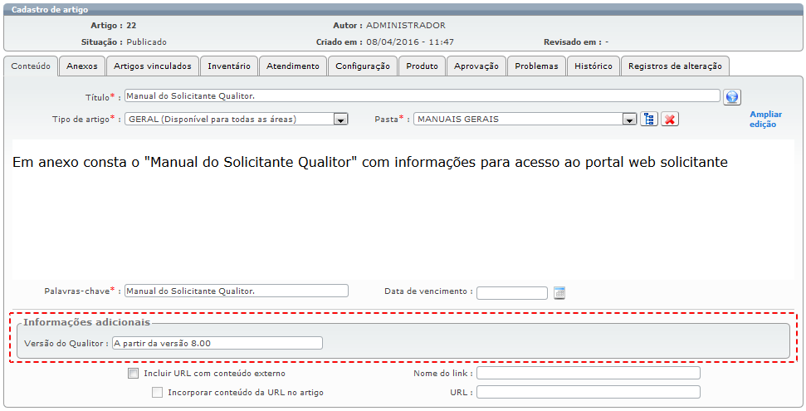
Task: Clear the Pasta selection with red X icon
Action: (x=669, y=120)
